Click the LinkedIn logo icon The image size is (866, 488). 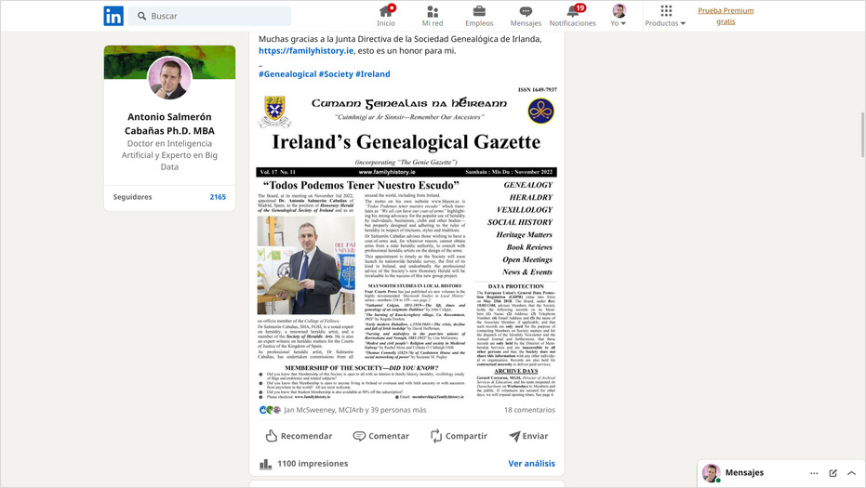[x=113, y=16]
